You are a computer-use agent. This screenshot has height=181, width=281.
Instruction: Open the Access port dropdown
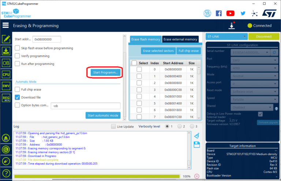254,84
